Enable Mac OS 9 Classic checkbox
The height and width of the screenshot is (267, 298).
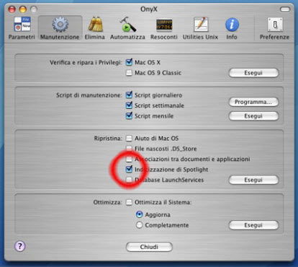pos(129,73)
